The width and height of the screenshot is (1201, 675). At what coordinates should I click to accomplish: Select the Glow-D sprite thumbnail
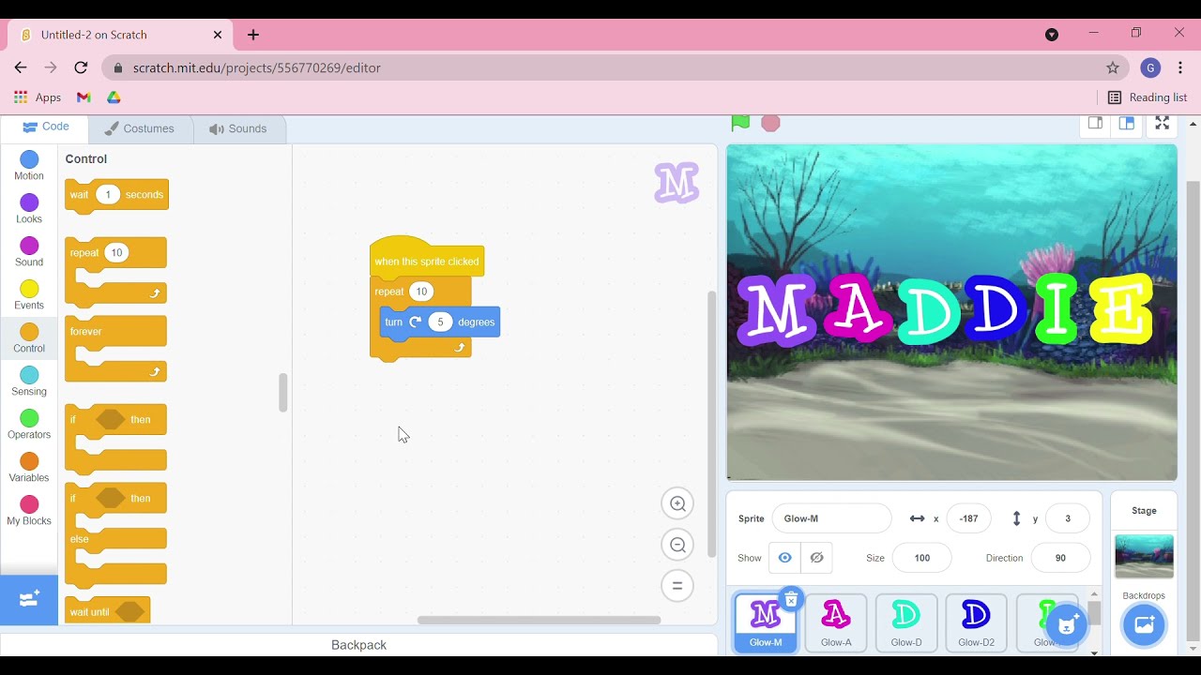pos(906,622)
